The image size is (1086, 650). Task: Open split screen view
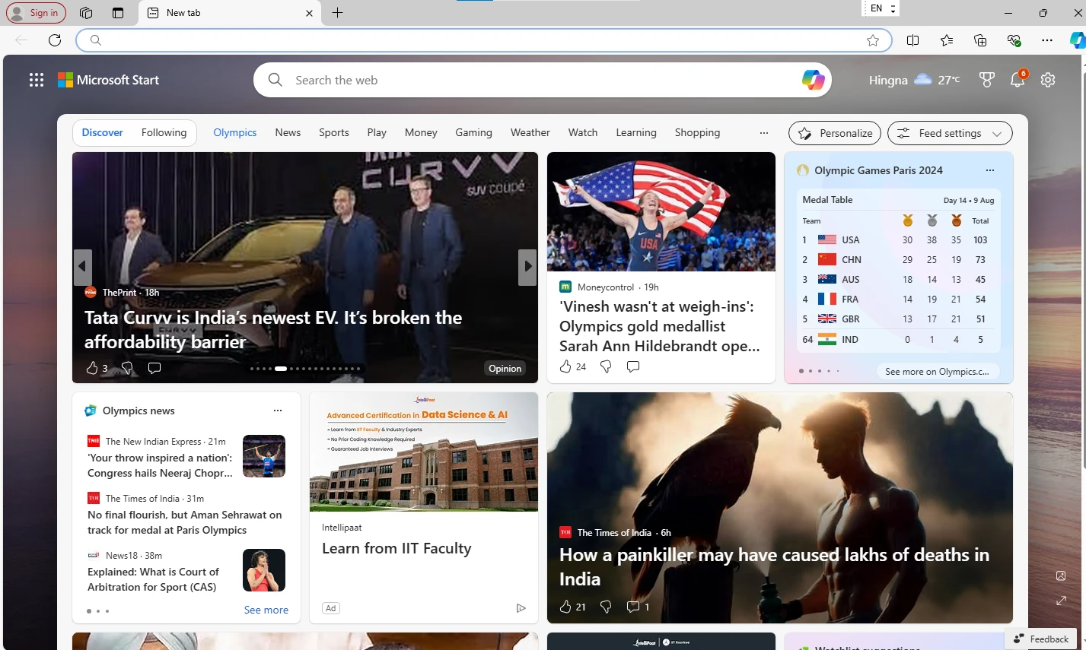tap(913, 40)
